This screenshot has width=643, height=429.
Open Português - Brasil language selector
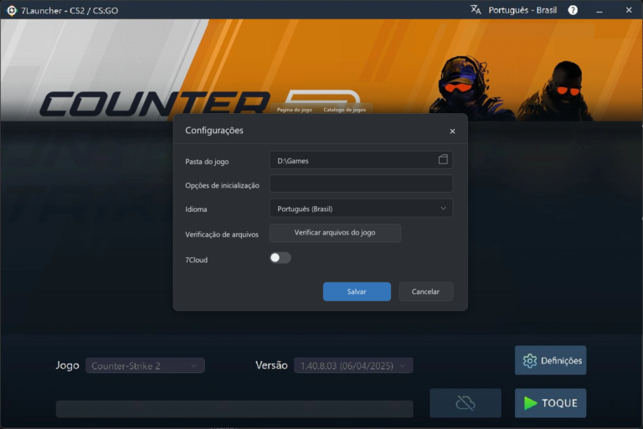coord(522,10)
